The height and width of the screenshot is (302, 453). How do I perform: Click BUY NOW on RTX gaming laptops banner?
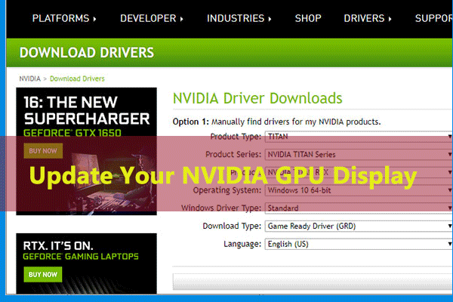[43, 275]
